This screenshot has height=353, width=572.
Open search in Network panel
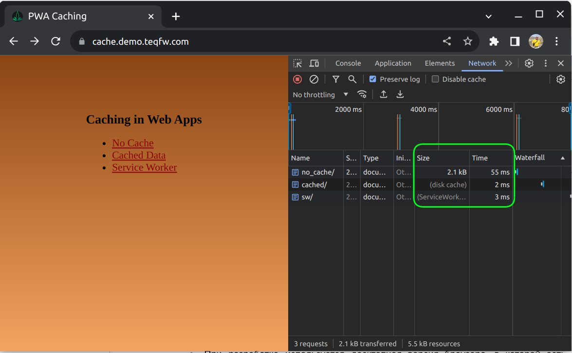pyautogui.click(x=352, y=79)
